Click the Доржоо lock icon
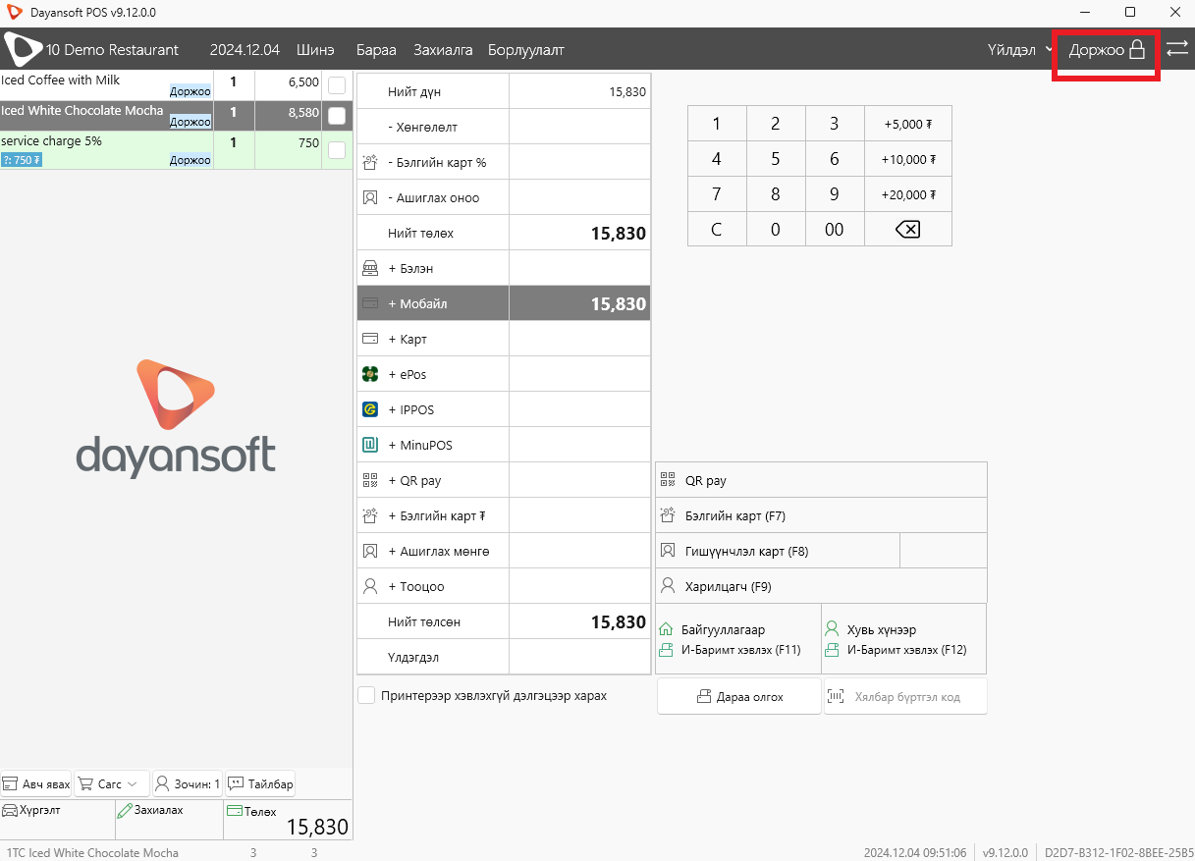 pos(1137,49)
